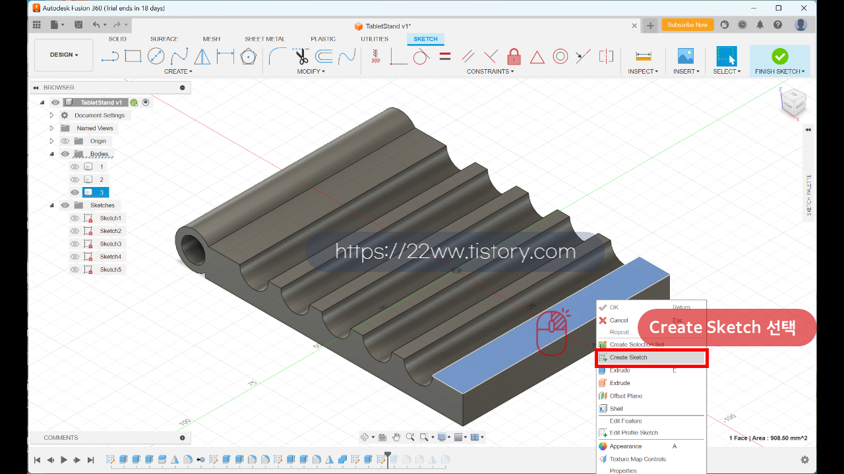The image size is (844, 474).
Task: Activate the Pan hand tool
Action: click(396, 436)
